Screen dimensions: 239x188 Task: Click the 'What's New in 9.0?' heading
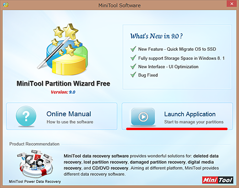click(x=156, y=36)
